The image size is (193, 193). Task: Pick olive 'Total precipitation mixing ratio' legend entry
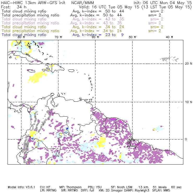point(31,31)
